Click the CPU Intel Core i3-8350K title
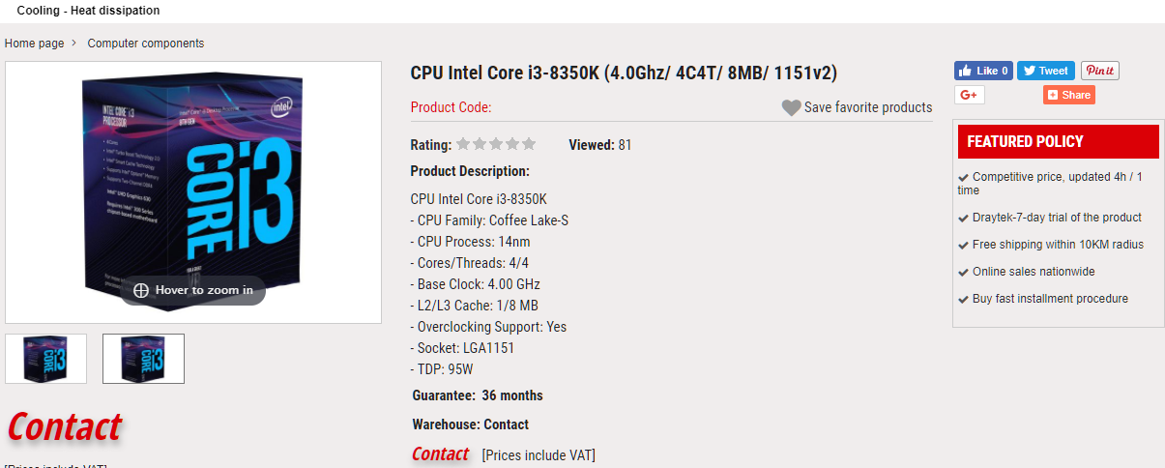Viewport: 1165px width, 468px height. [x=624, y=73]
